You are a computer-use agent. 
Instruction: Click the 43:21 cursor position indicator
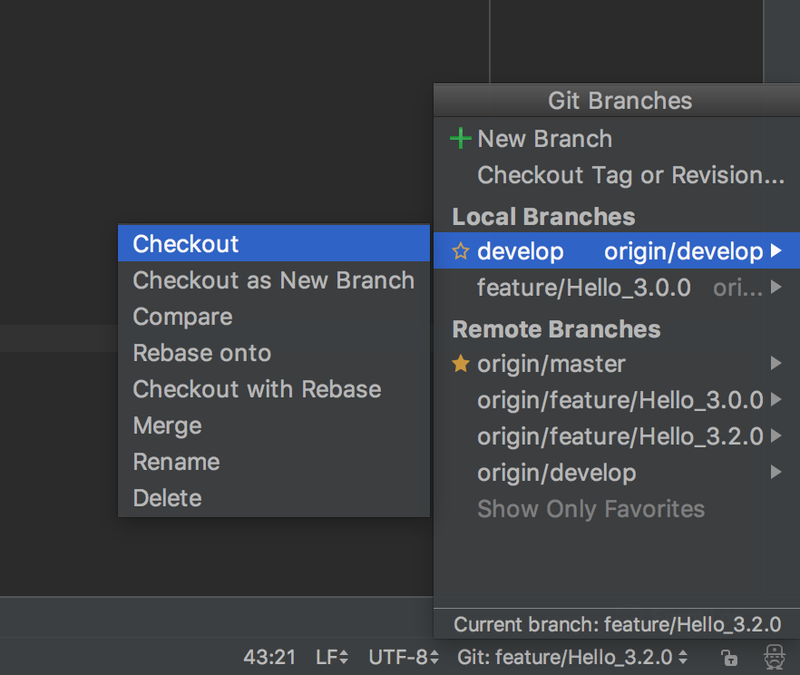click(269, 657)
